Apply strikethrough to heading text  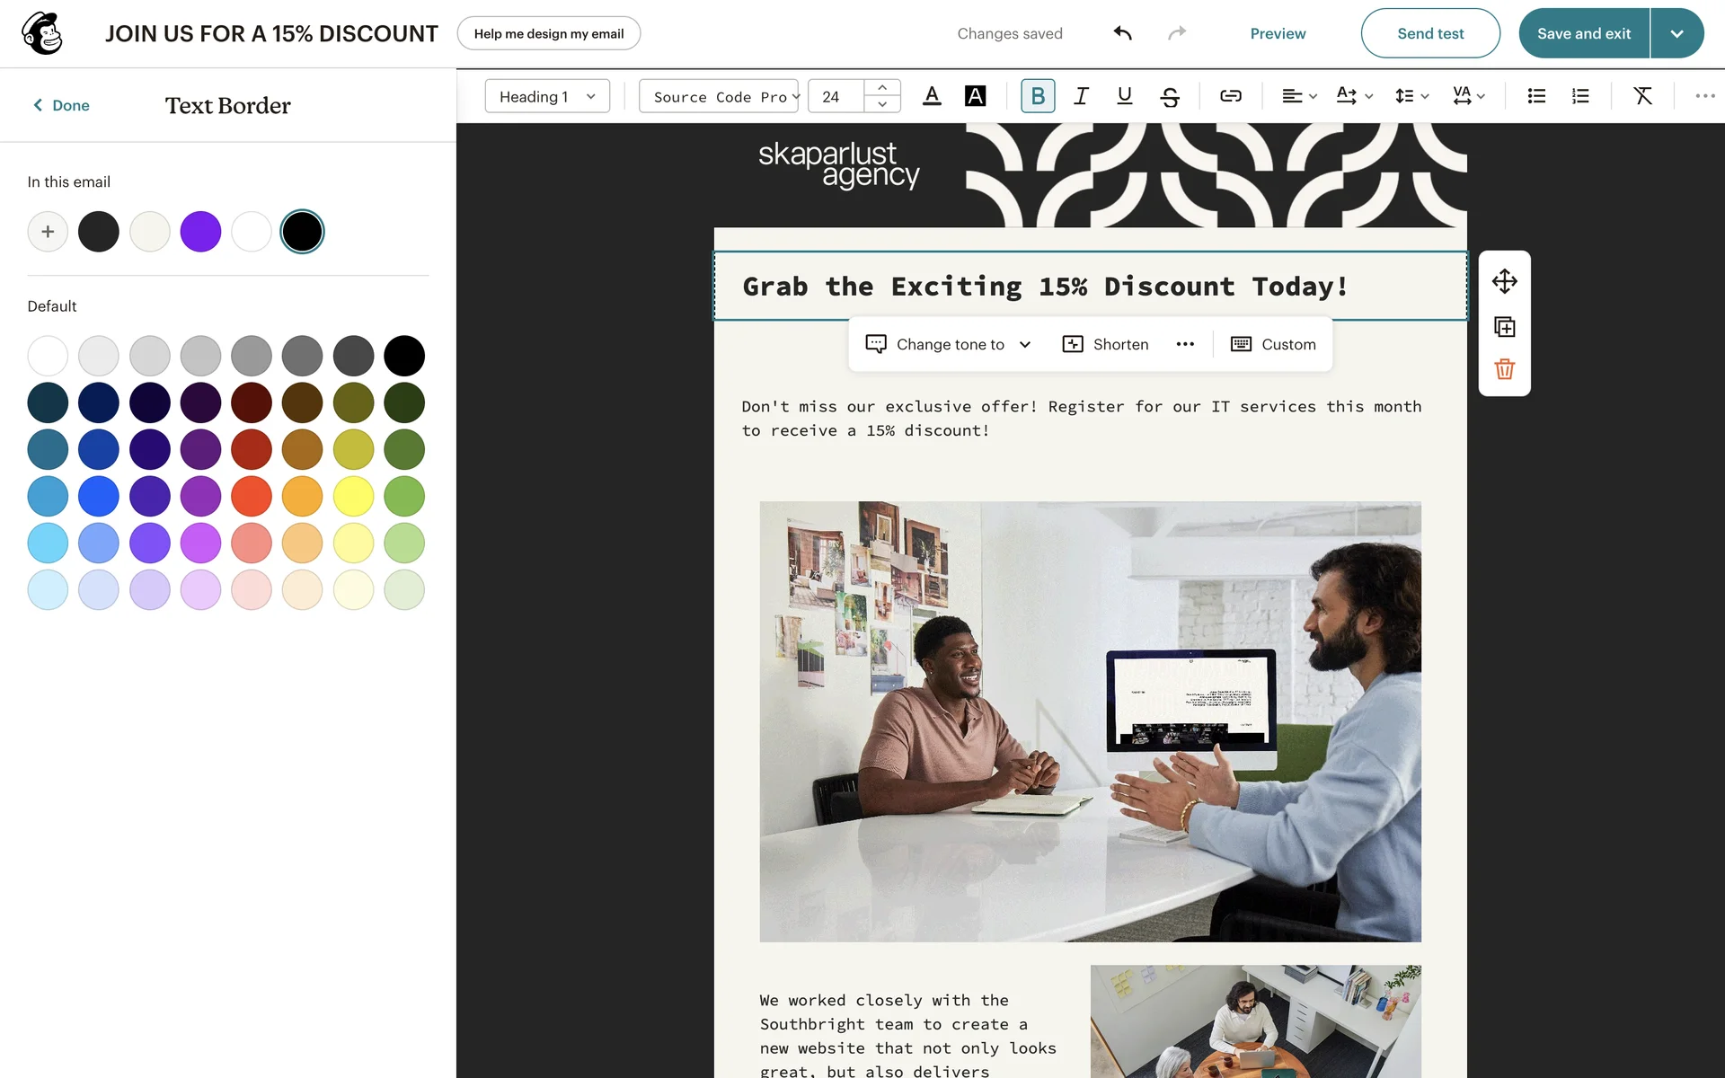[1169, 96]
